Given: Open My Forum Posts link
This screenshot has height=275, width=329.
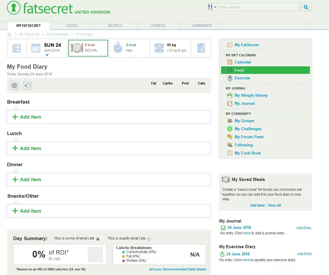Looking at the screenshot, I should pos(249,137).
